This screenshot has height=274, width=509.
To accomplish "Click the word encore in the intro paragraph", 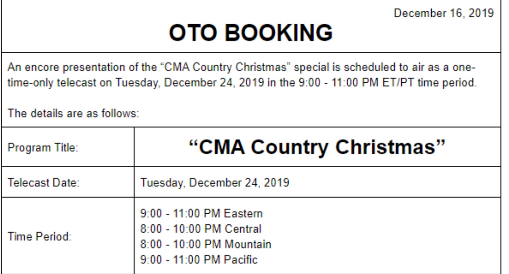I will (42, 67).
